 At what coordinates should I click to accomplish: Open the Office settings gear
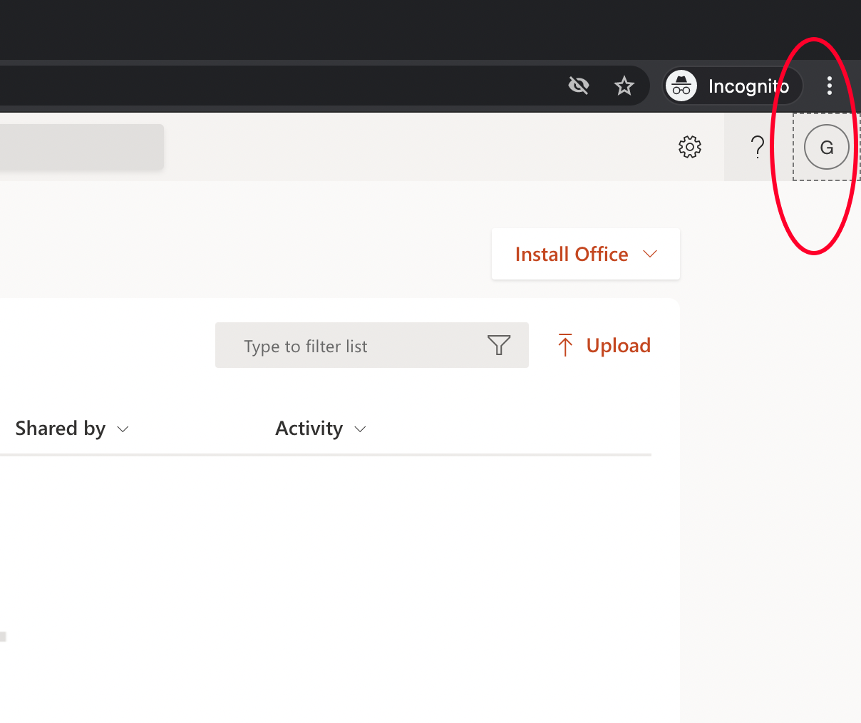click(x=689, y=147)
